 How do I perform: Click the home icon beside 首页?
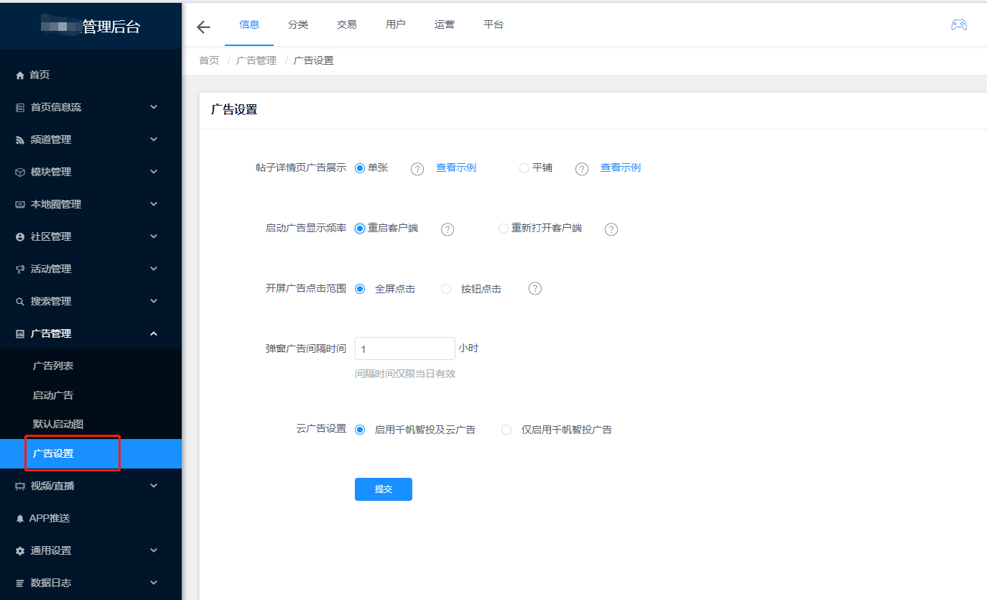20,75
